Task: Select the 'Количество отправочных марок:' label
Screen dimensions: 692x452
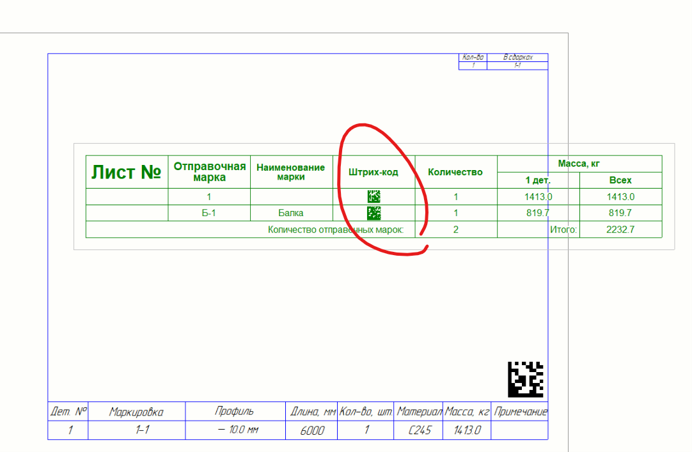Action: pos(336,230)
